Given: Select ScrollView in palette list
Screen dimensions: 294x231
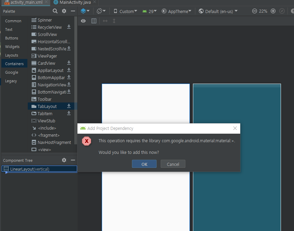Looking at the screenshot, I should click(51, 34).
